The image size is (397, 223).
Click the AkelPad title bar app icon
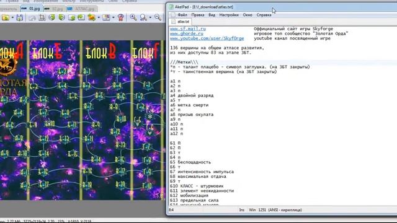pyautogui.click(x=171, y=7)
